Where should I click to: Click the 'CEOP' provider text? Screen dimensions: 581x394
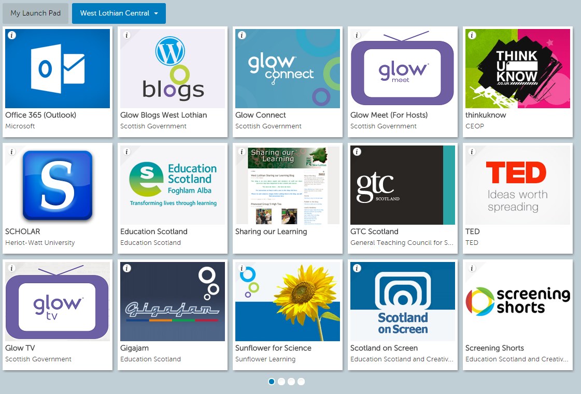[x=475, y=126]
